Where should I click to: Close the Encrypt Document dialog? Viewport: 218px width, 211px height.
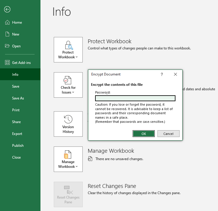click(175, 74)
